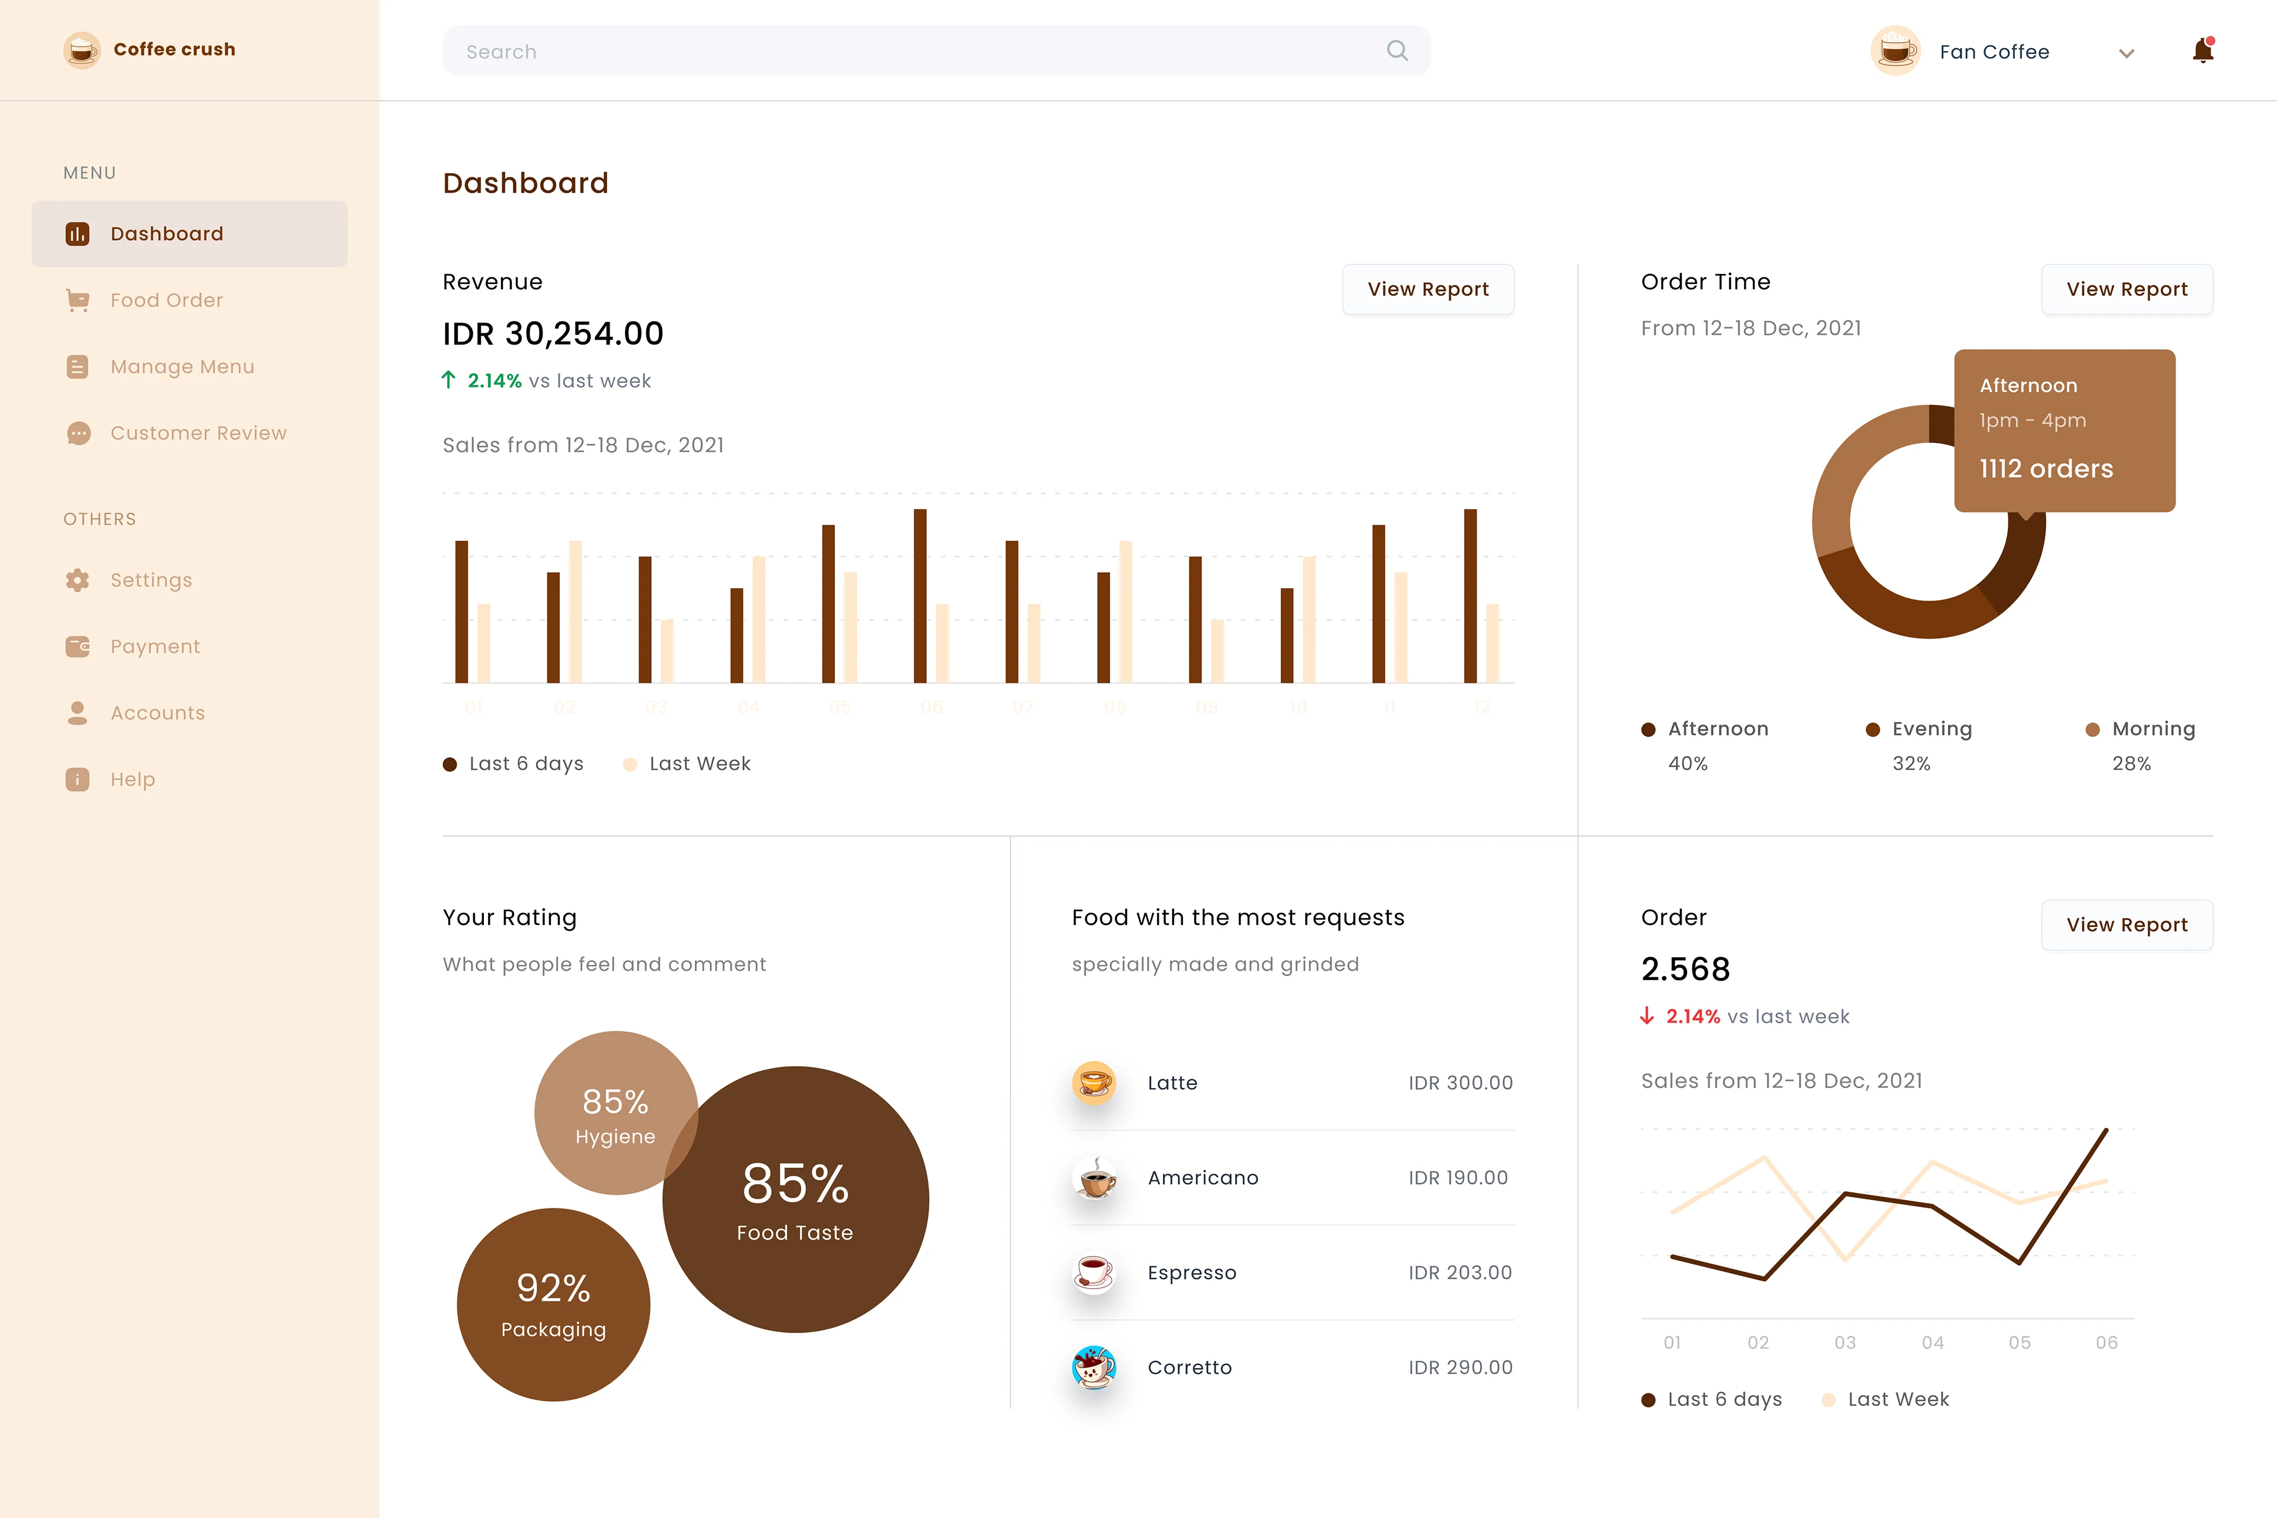Click the search magnifier icon
The height and width of the screenshot is (1518, 2277).
click(1397, 50)
